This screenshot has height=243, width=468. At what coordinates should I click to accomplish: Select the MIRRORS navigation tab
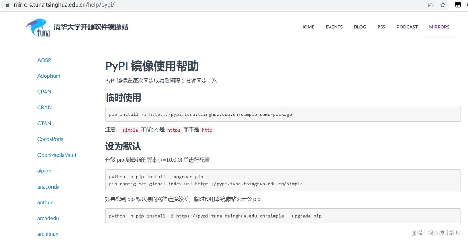point(439,27)
